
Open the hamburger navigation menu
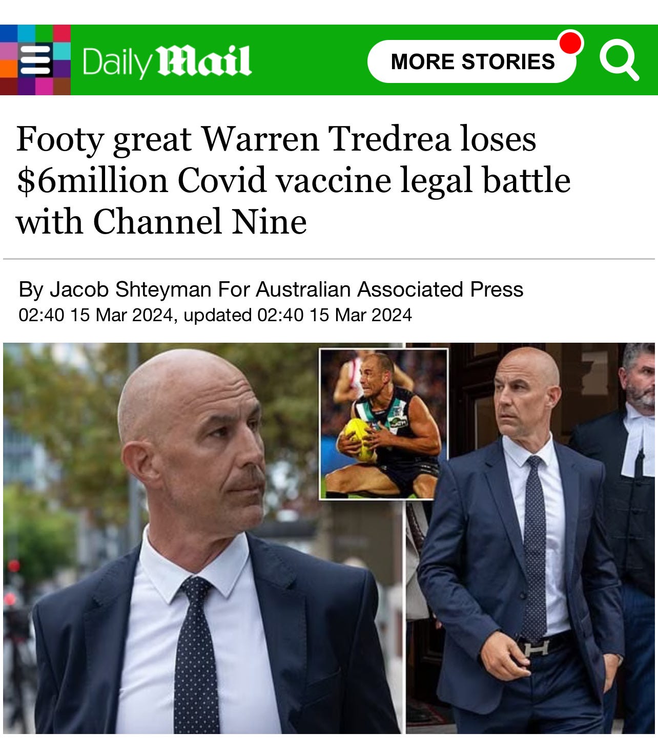click(35, 60)
